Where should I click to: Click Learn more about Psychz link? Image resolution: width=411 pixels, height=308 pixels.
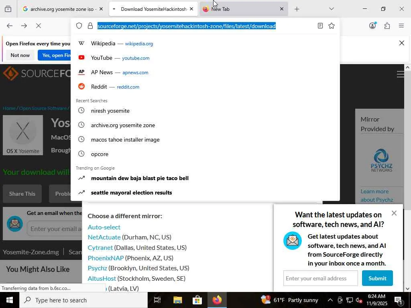(x=376, y=196)
